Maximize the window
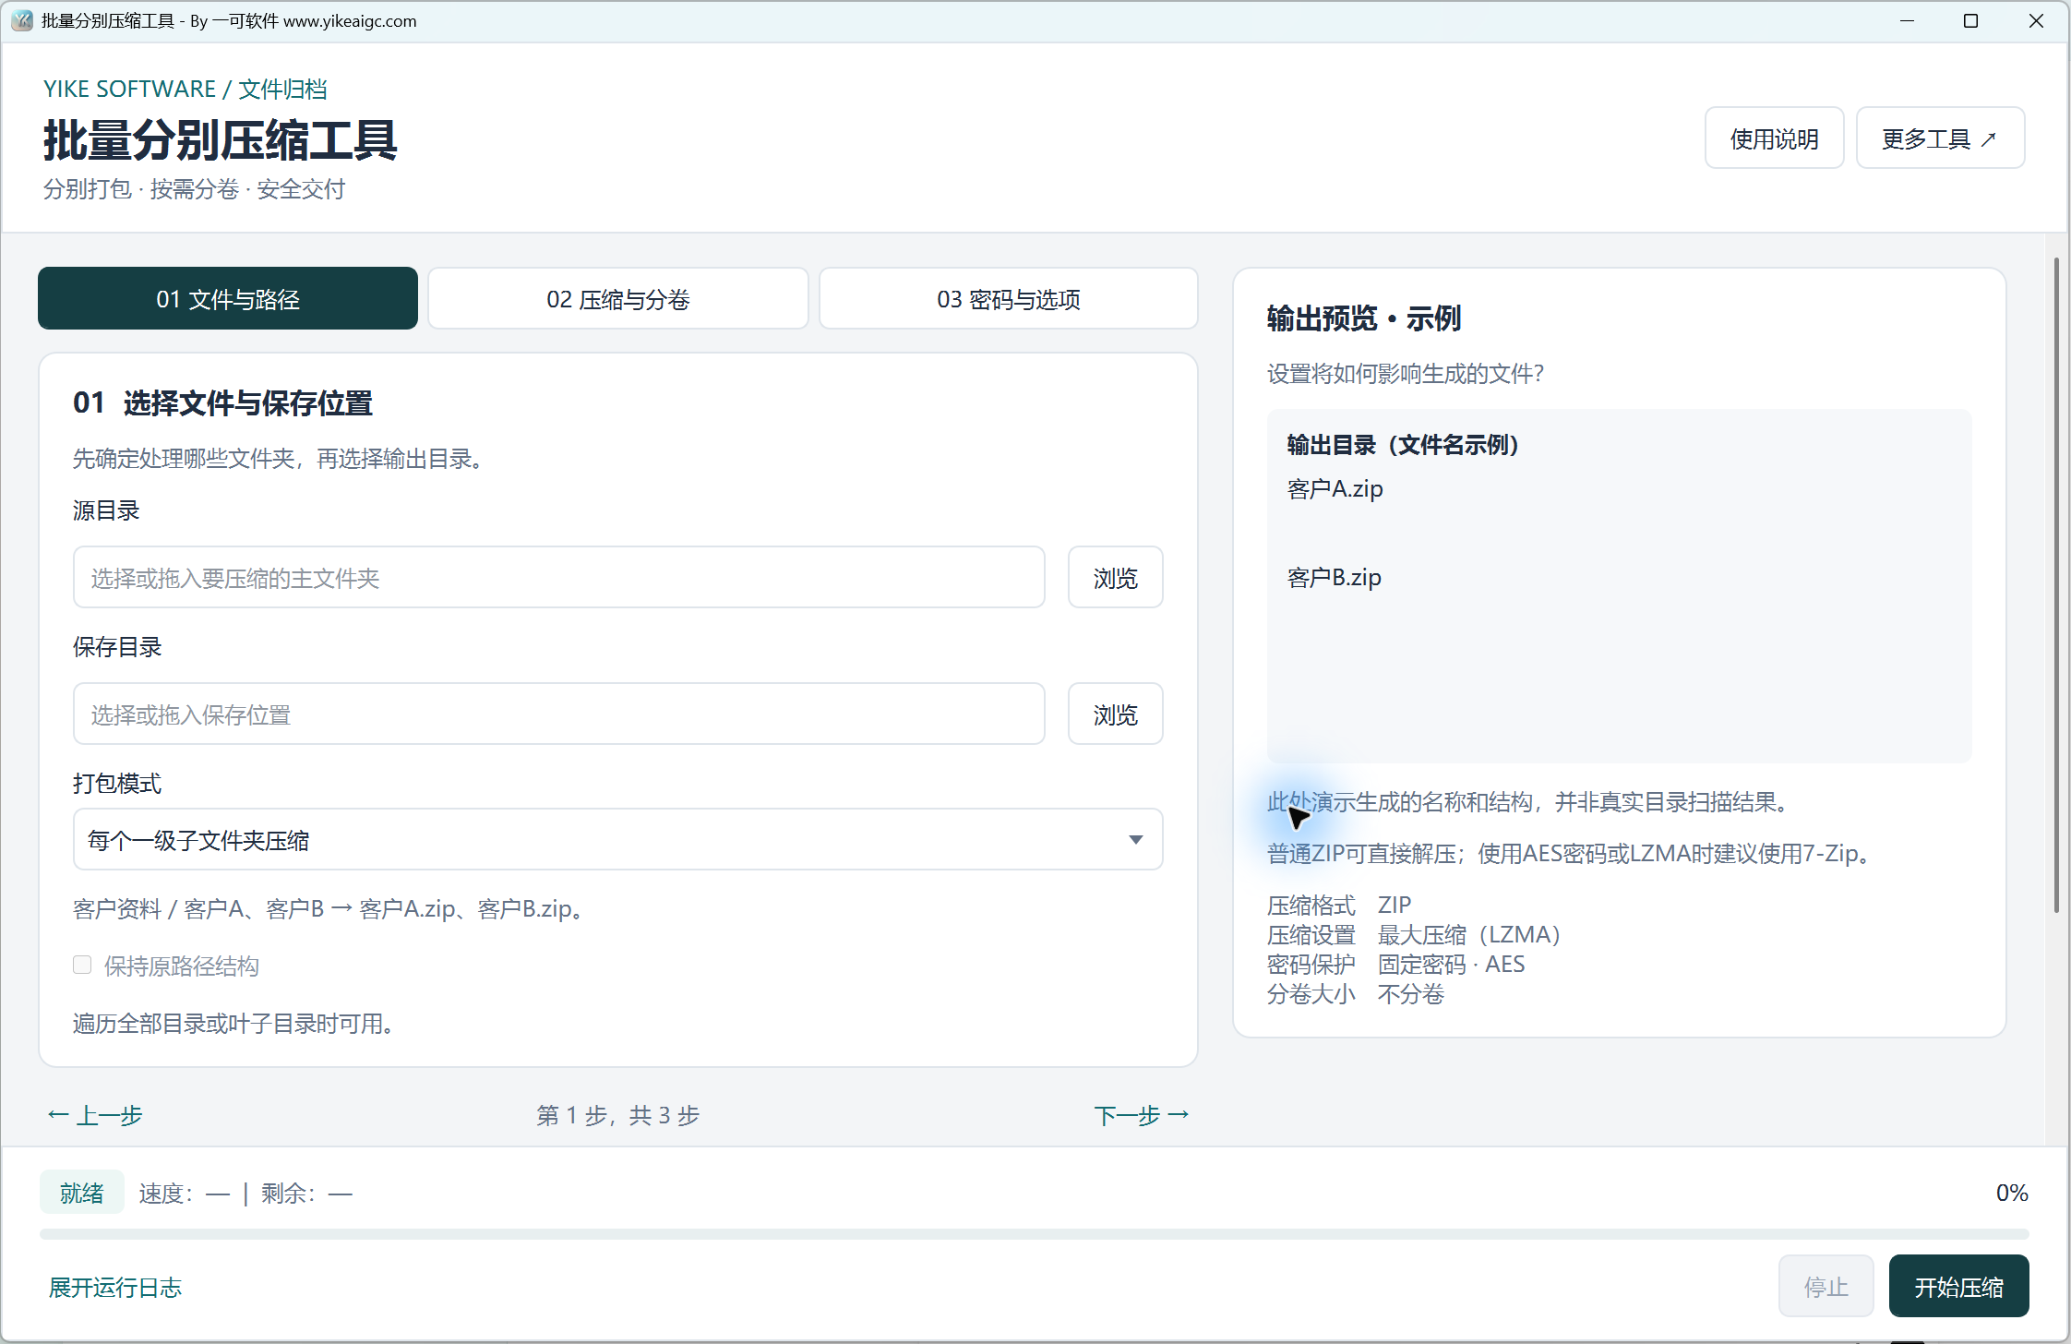 [x=1970, y=20]
